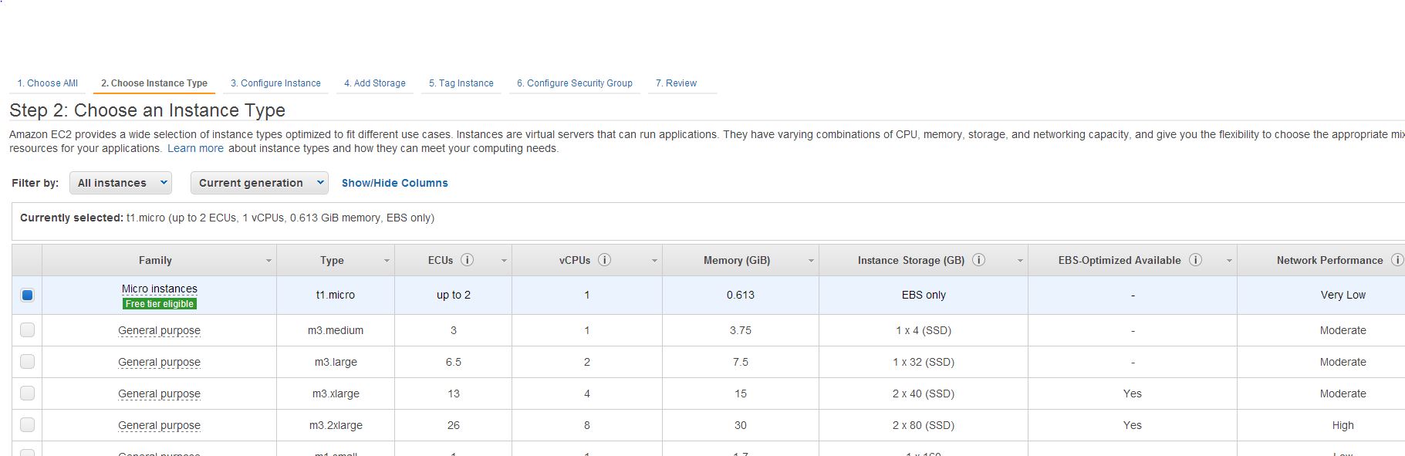
Task: Click General purpose link in m3.medium row
Action: coord(159,330)
